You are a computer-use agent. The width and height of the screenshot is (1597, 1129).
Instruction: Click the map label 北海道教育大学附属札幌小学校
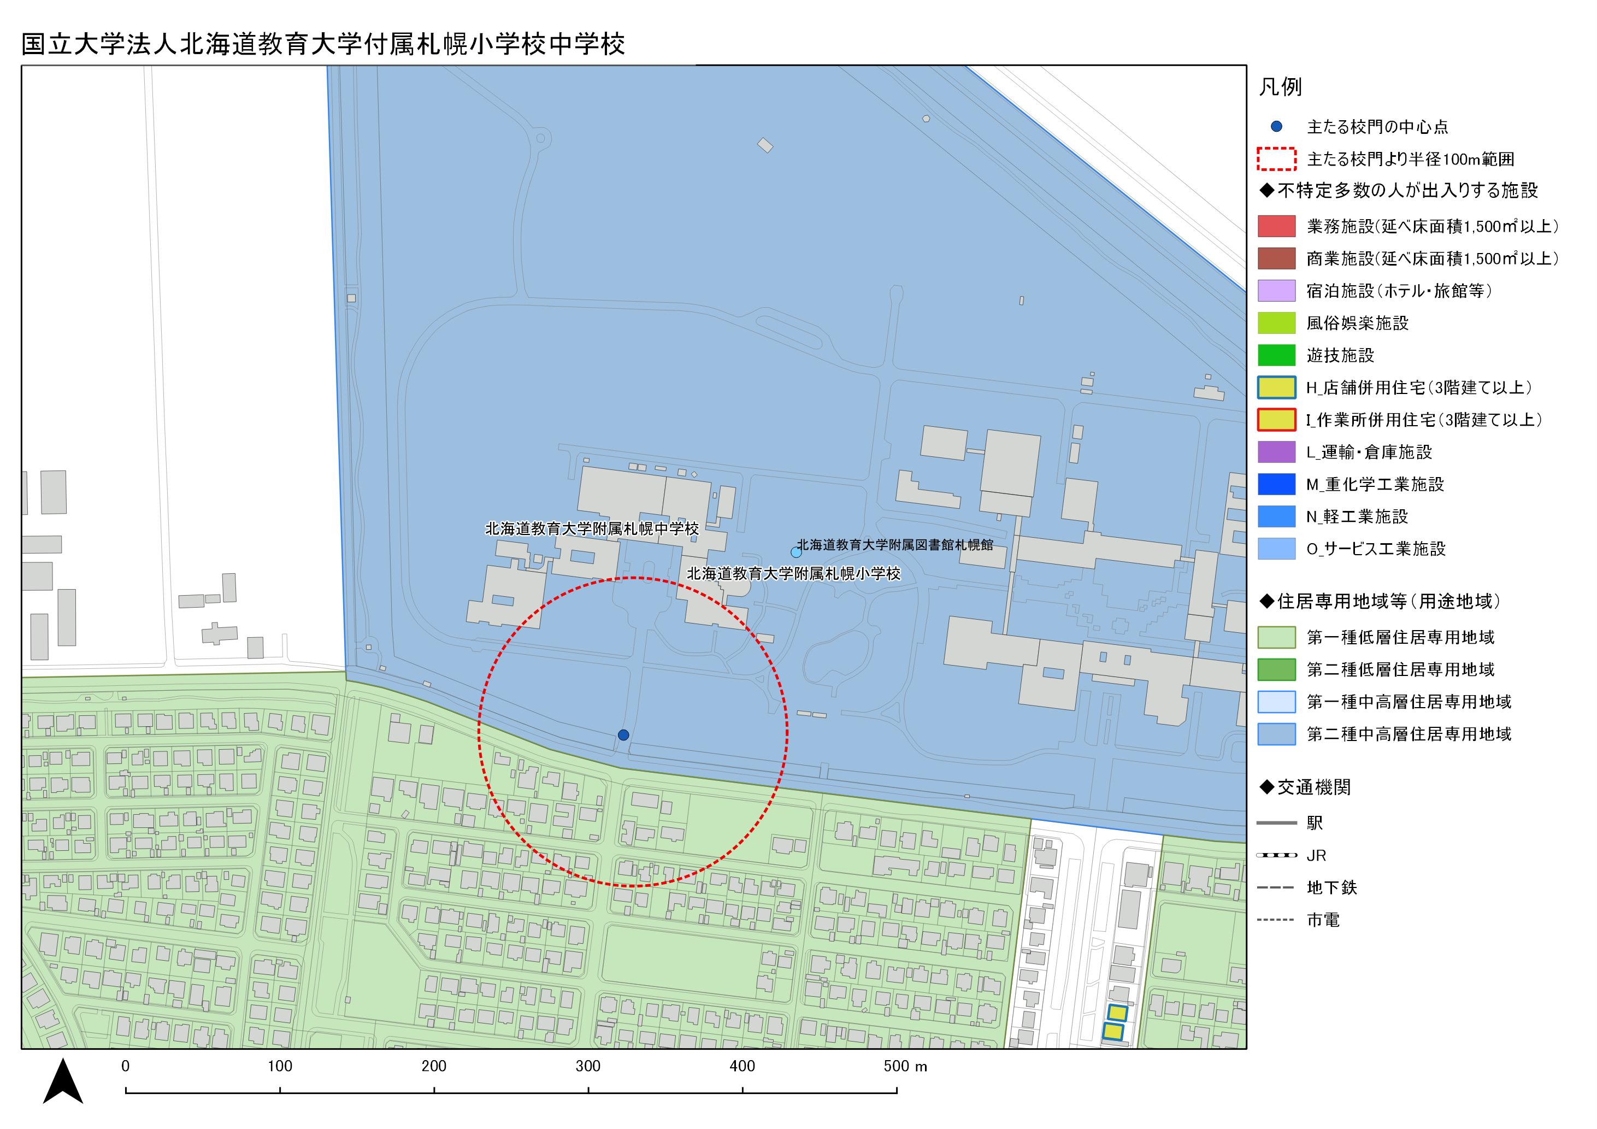pyautogui.click(x=794, y=574)
